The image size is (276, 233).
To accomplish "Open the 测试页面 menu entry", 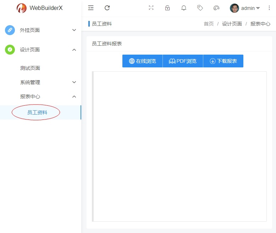I will (x=40, y=68).
